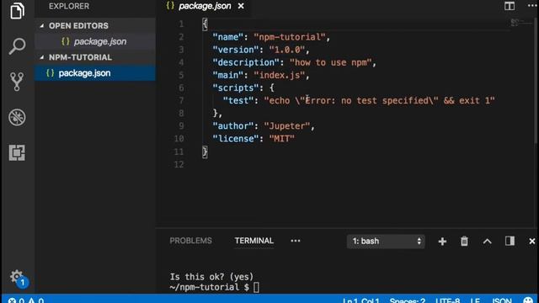Open the panel overflow ellipsis menu
Screen dimensions: 539x303
[x=296, y=241]
